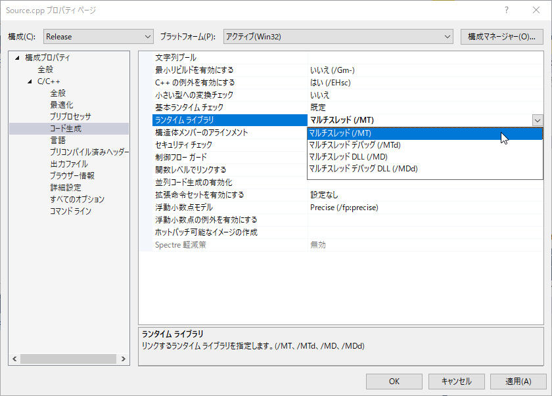Viewport: 552px width, 396px height.
Task: Select the 出力ファイル tree item
Action: 69,164
